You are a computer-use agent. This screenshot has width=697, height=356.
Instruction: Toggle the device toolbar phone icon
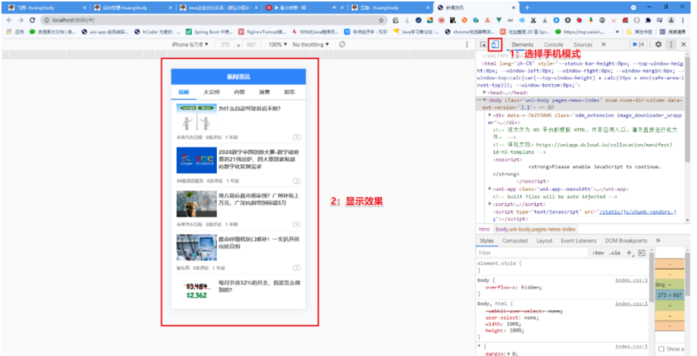coord(495,45)
